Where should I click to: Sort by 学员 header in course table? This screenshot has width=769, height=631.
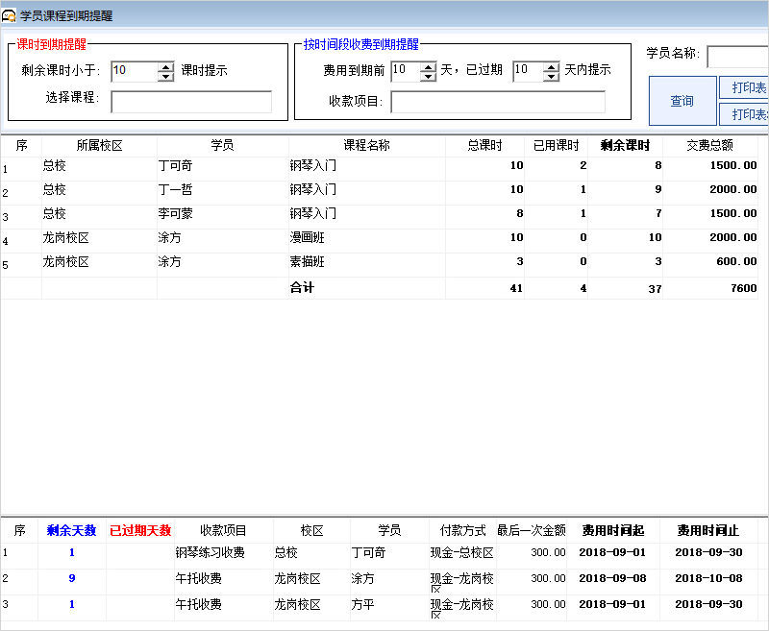[223, 145]
